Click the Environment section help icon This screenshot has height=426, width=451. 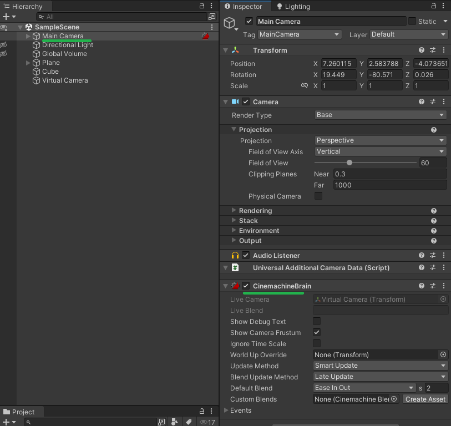pyautogui.click(x=434, y=231)
